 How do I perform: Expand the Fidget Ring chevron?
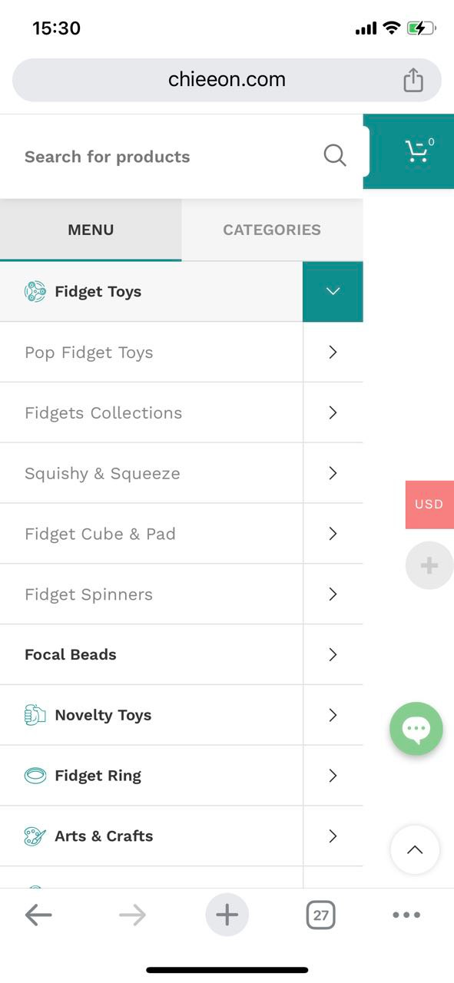[333, 776]
